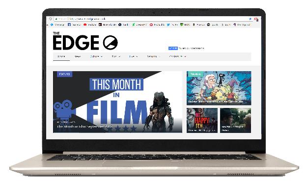Go to the Home navigation tab
This screenshot has width=307, height=182.
tap(61, 56)
